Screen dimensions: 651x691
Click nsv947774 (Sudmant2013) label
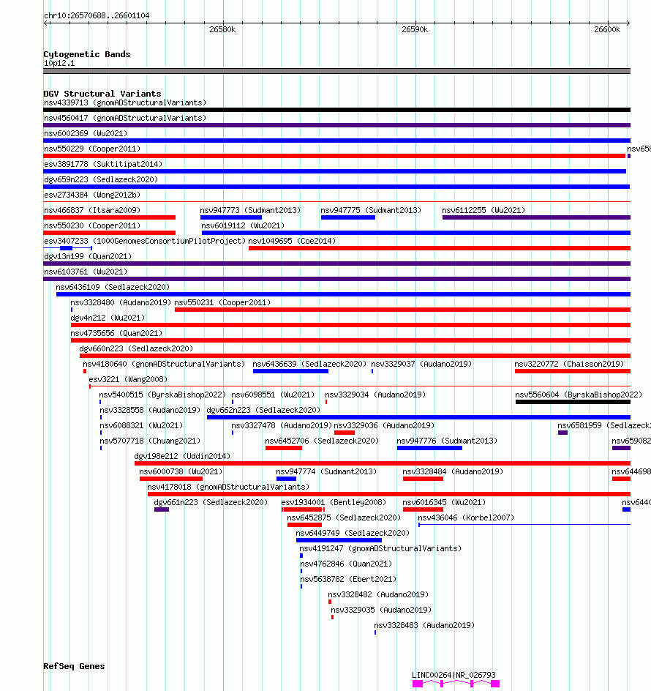point(326,473)
